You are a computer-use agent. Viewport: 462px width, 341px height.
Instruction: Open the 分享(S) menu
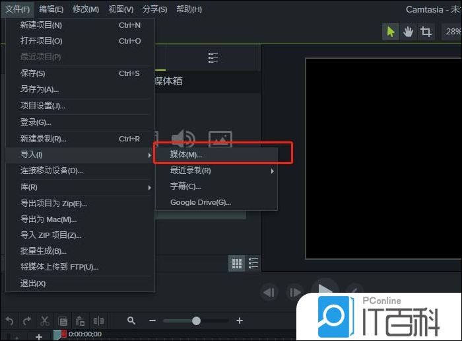tap(154, 9)
